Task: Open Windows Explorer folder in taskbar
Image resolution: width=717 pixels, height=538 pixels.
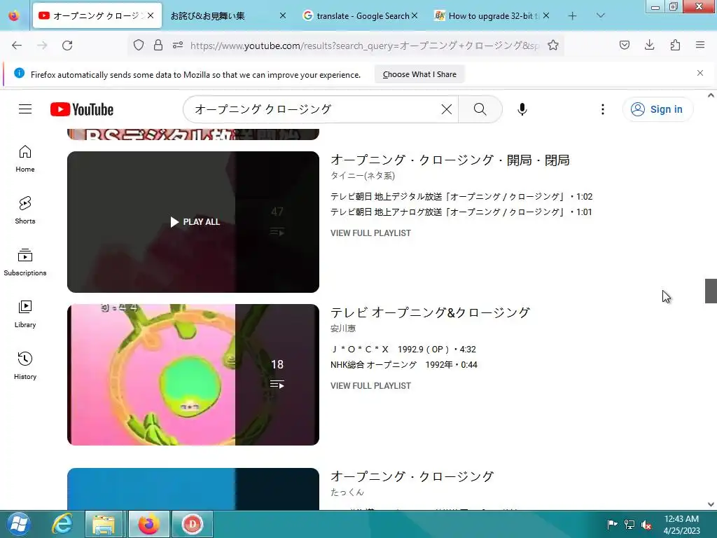Action: tap(104, 524)
